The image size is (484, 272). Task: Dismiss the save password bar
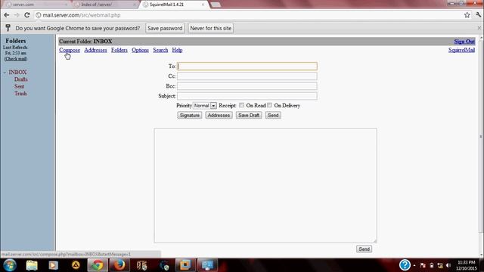click(479, 28)
